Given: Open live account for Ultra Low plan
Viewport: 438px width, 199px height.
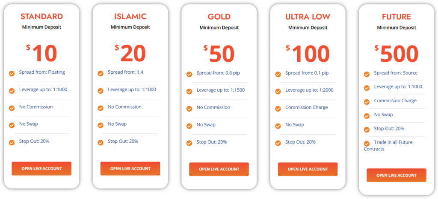Looking at the screenshot, I should [308, 169].
